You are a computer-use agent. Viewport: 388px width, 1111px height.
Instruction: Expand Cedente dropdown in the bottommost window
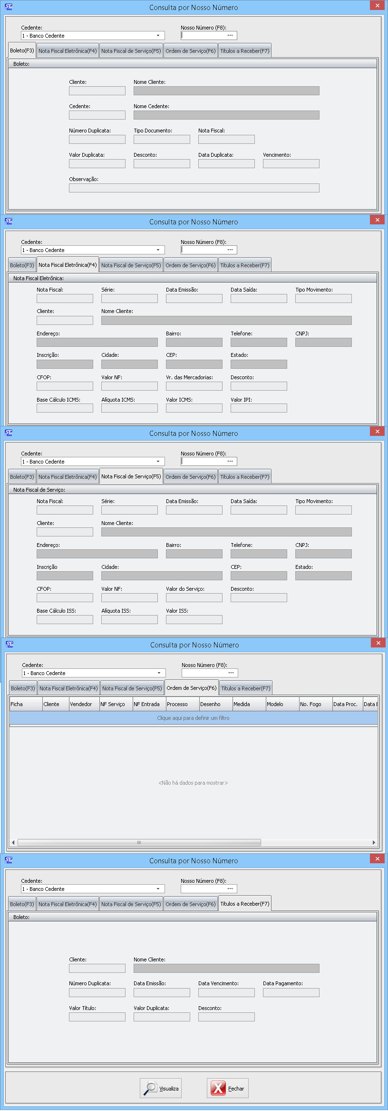[x=158, y=889]
